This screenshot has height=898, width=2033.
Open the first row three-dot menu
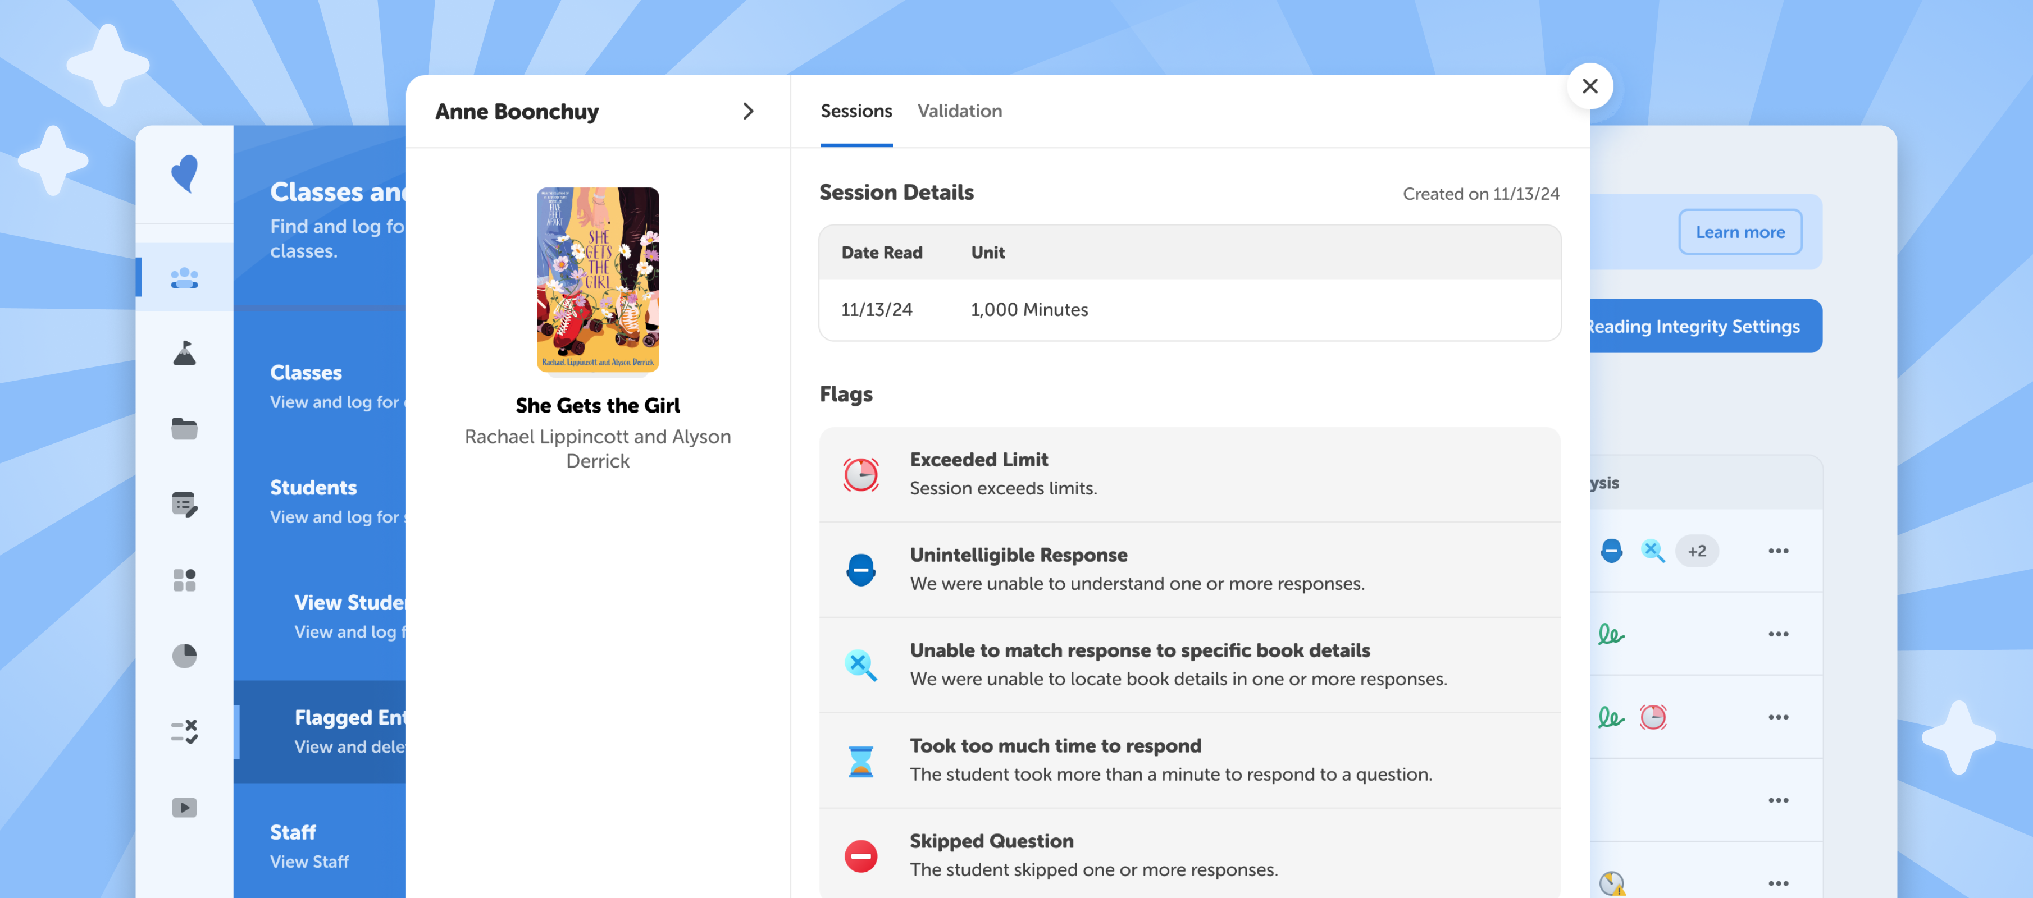click(1777, 551)
